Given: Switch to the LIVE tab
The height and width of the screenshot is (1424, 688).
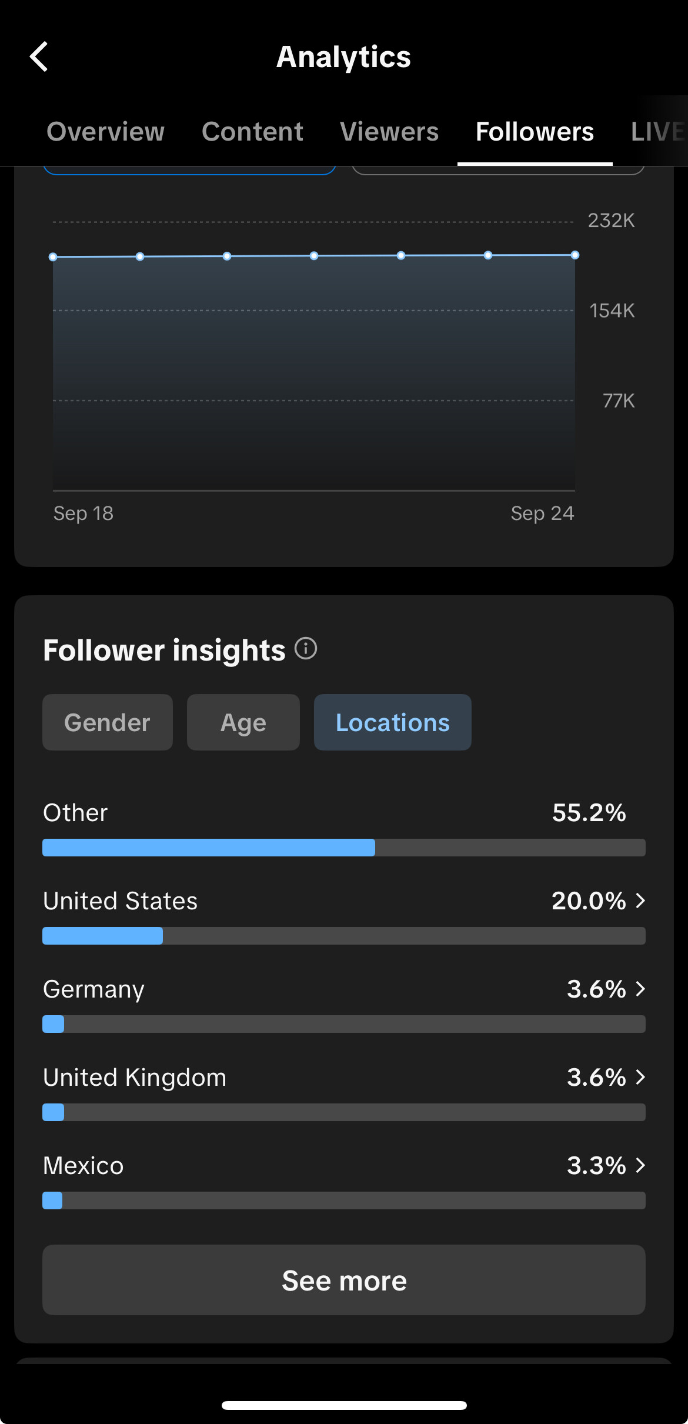Looking at the screenshot, I should 657,132.
